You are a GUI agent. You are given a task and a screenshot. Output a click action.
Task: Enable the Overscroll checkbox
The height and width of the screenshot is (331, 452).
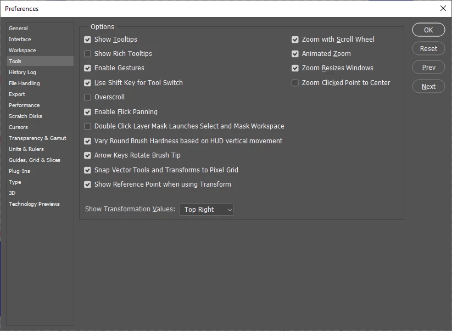(x=87, y=97)
